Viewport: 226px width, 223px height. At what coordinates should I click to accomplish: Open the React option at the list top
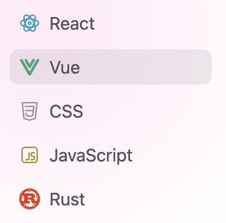(x=111, y=23)
